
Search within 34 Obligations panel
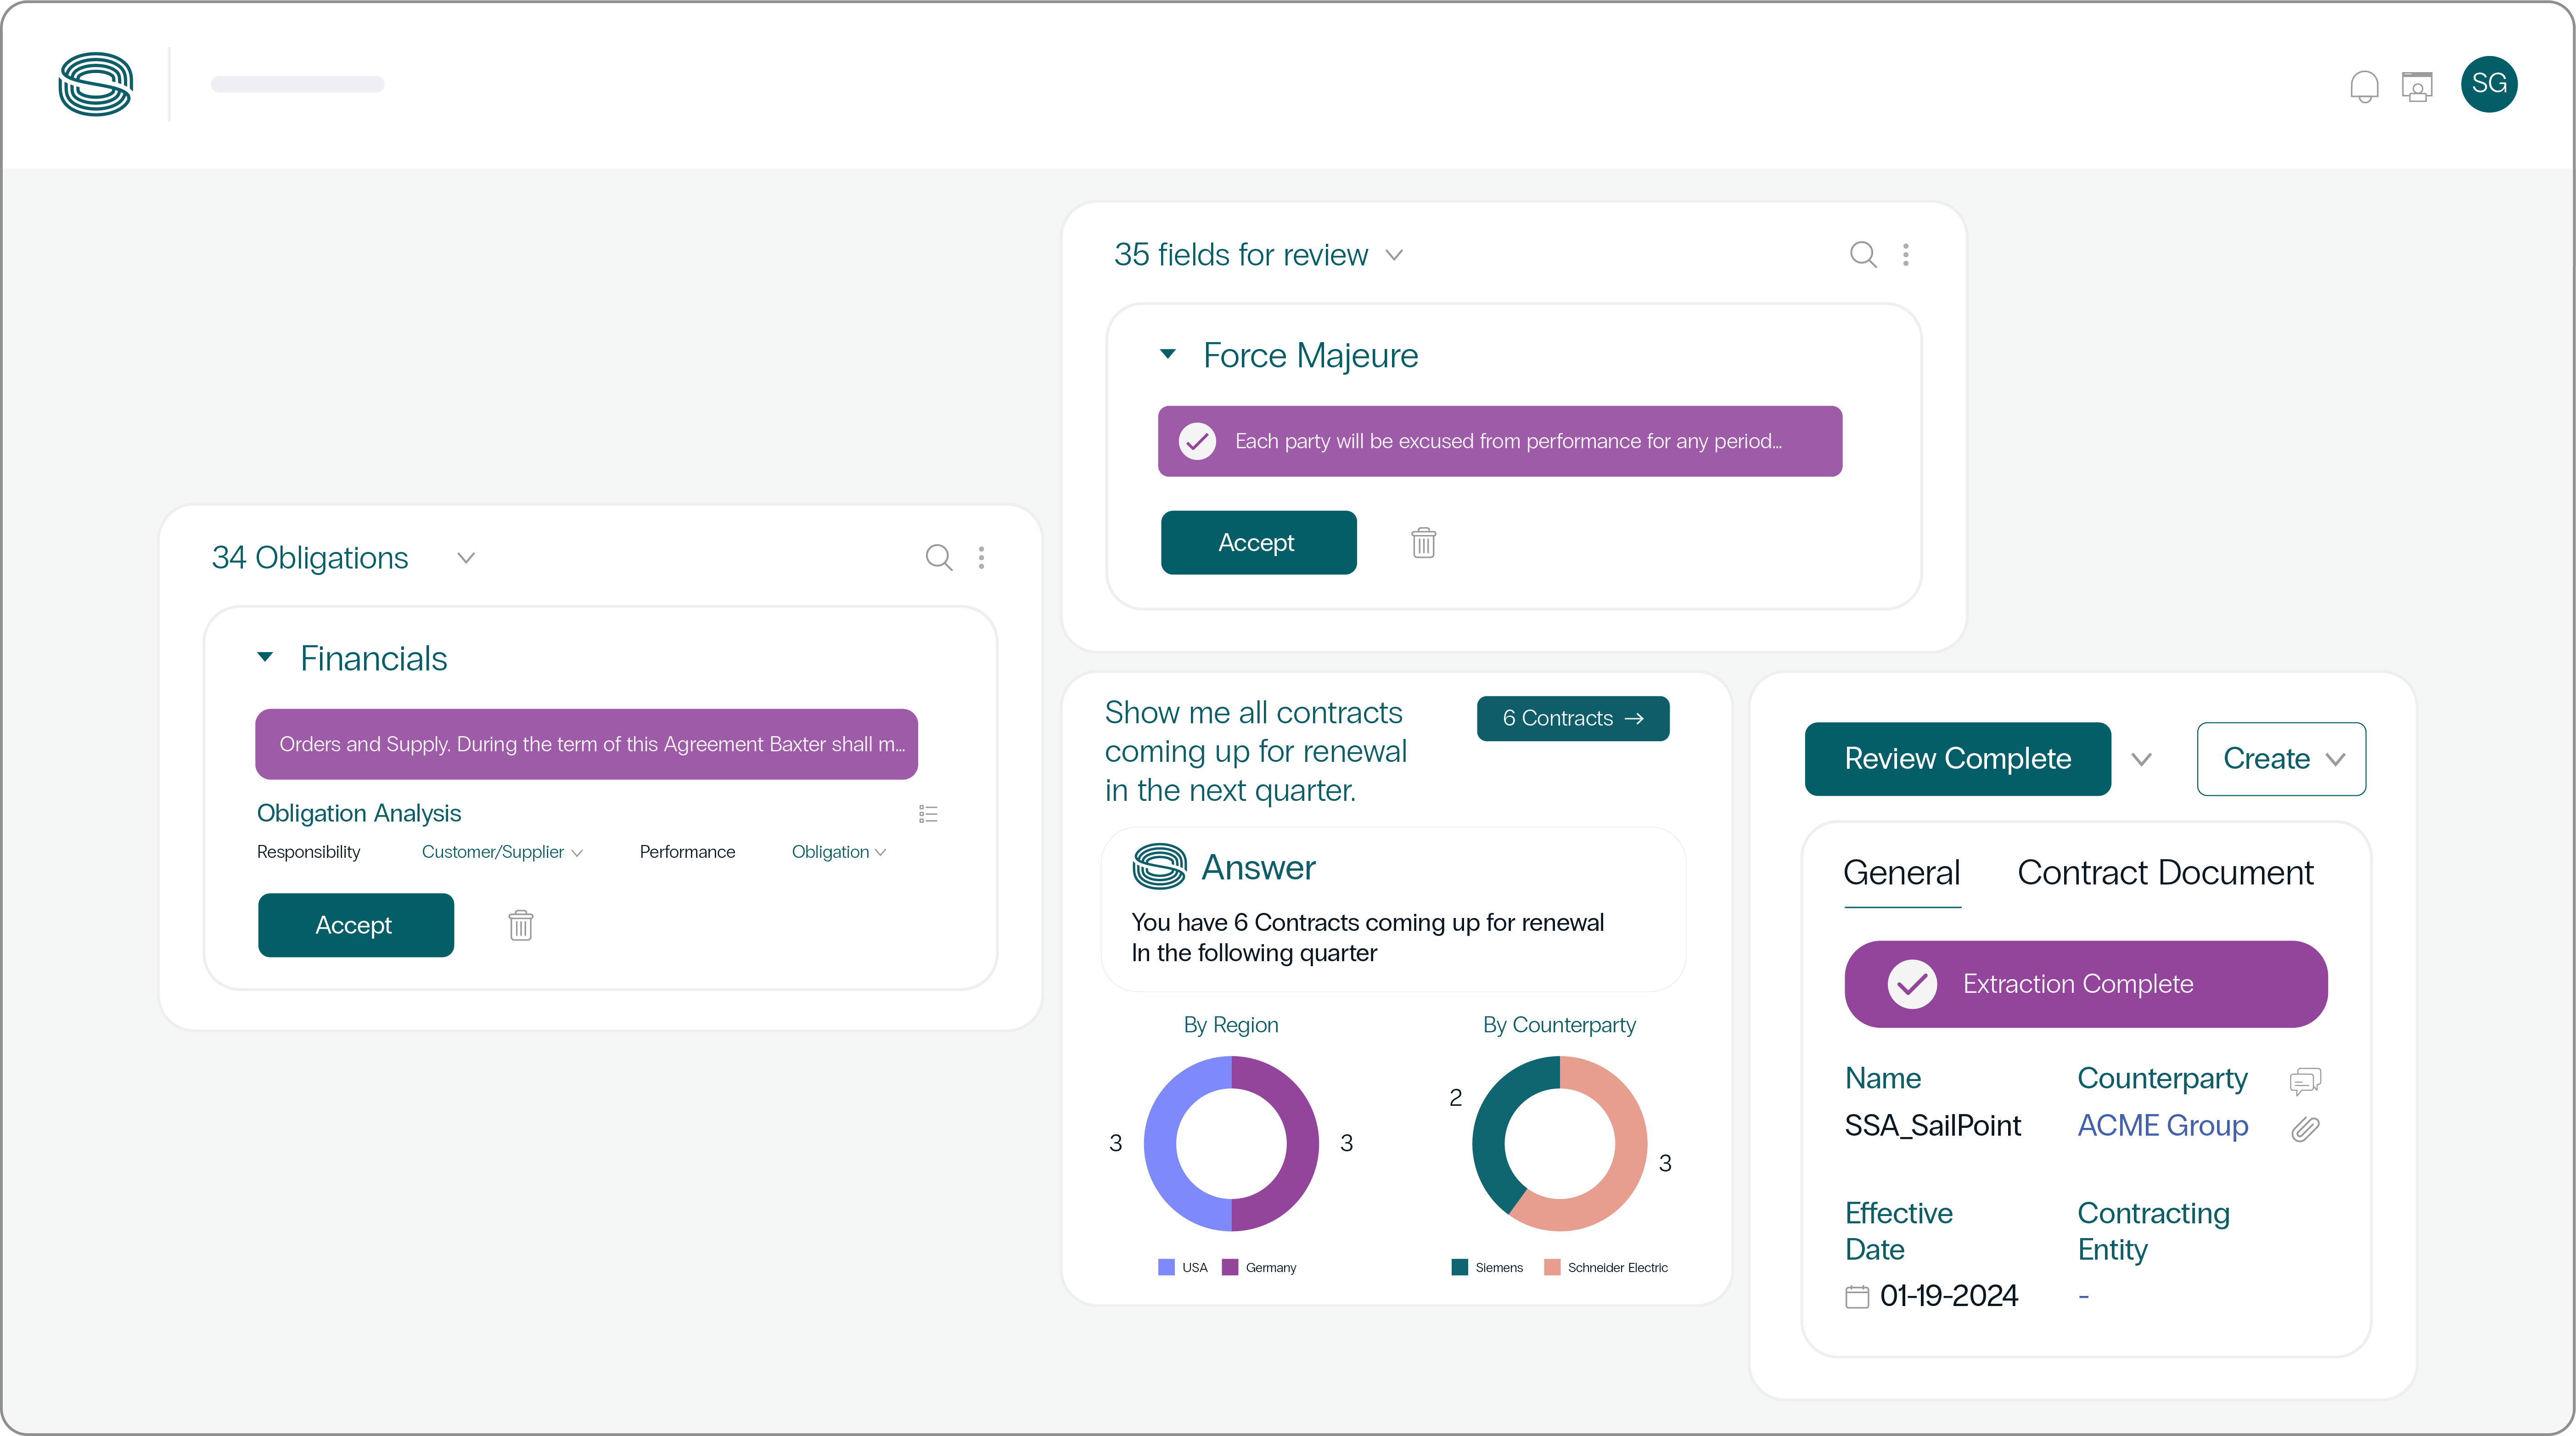(x=939, y=557)
